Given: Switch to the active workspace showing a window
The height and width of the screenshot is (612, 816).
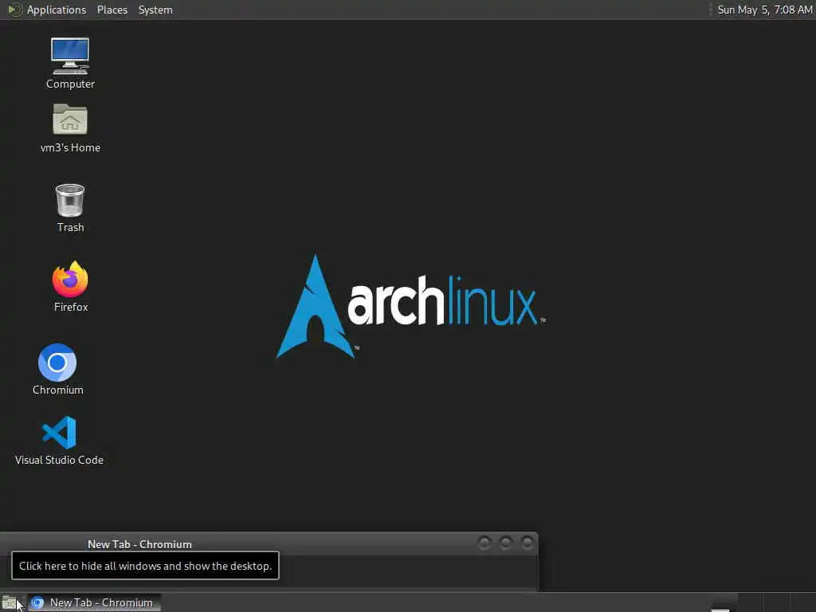Looking at the screenshot, I should [724, 603].
